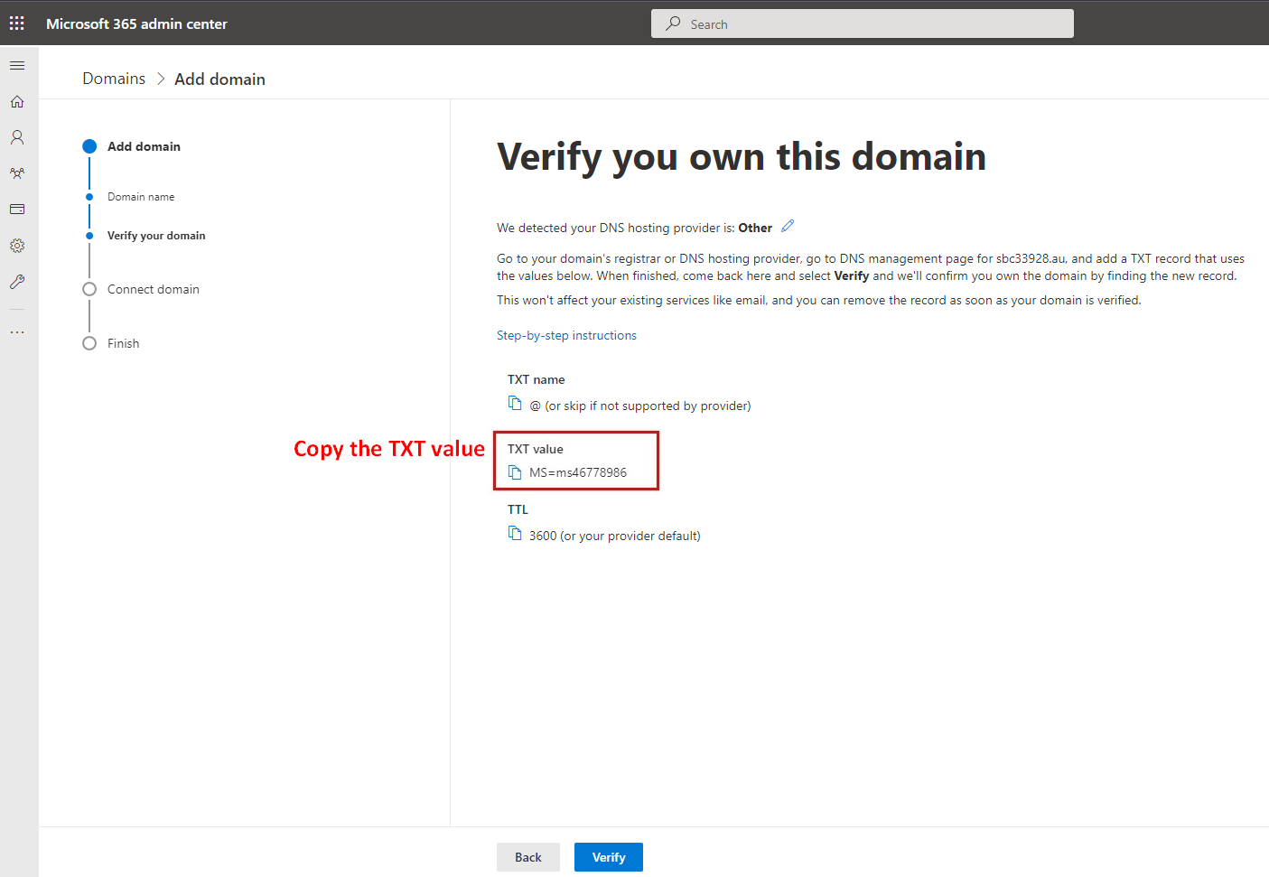Open Setup wrench icon in sidebar

pyautogui.click(x=17, y=282)
